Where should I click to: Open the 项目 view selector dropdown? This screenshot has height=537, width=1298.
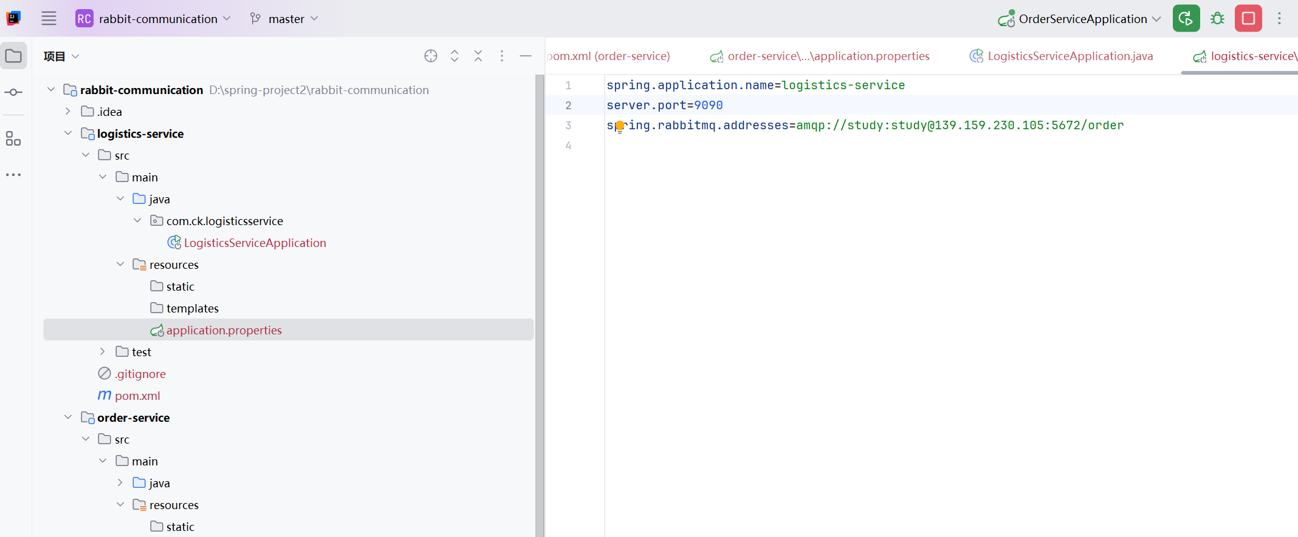pos(61,56)
